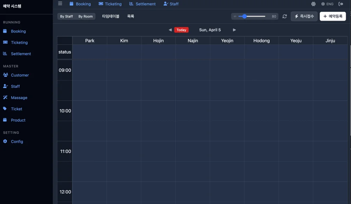Viewport: 351px width, 204px height.
Task: Click the Product box icon in sidebar
Action: pyautogui.click(x=5, y=120)
